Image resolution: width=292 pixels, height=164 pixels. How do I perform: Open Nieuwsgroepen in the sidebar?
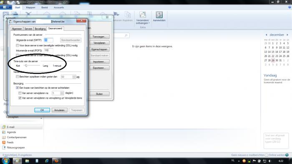coord(16,148)
